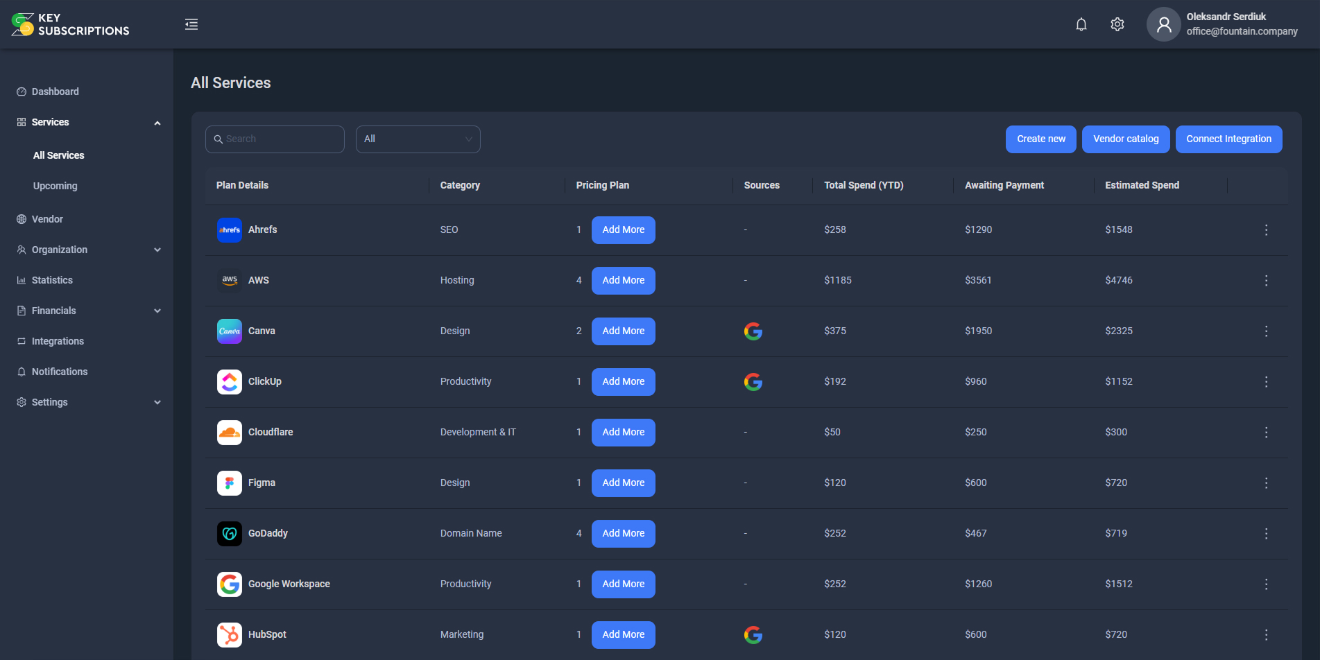The width and height of the screenshot is (1320, 660).
Task: Click Add More for GoDaddy
Action: (624, 534)
